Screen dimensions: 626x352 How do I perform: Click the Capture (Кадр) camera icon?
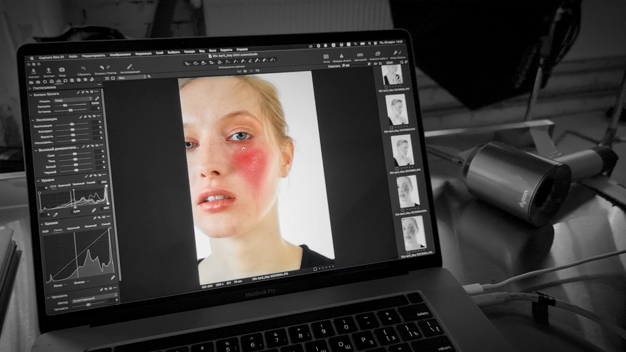pyautogui.click(x=62, y=70)
